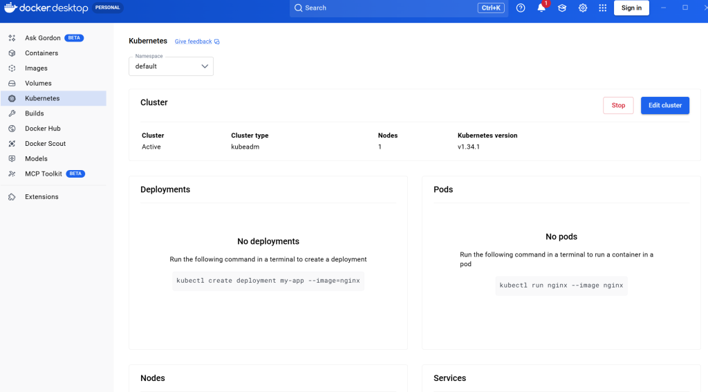Viewport: 708px width, 392px height.
Task: Open MCP Toolkit sidebar item
Action: coord(43,174)
